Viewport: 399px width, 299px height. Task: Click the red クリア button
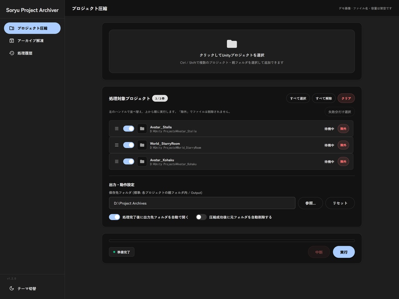pos(346,98)
